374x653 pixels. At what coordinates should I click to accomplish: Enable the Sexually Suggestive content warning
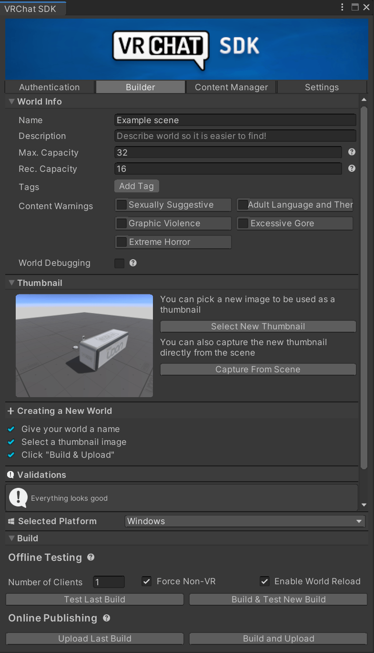pyautogui.click(x=121, y=204)
